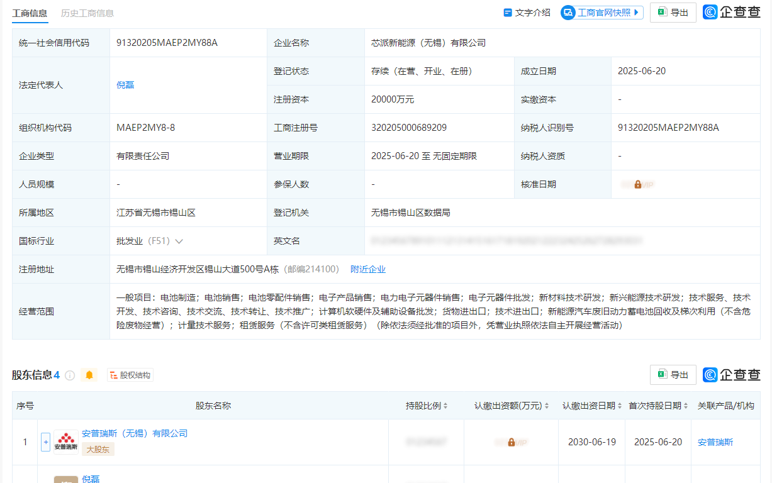Viewport: 772px width, 483px height.
Task: Click region 江苏省无锡市锡山区
Action: click(x=156, y=213)
